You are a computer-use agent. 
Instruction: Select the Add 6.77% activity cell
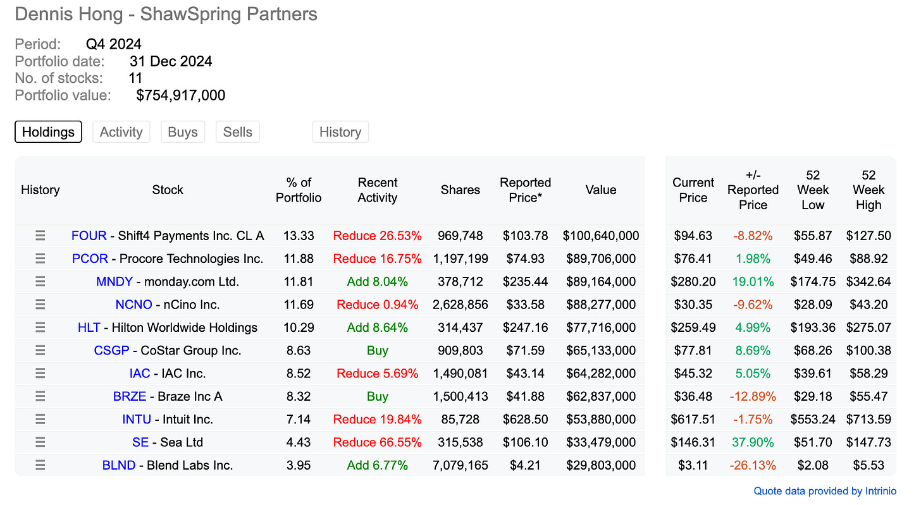click(x=378, y=465)
